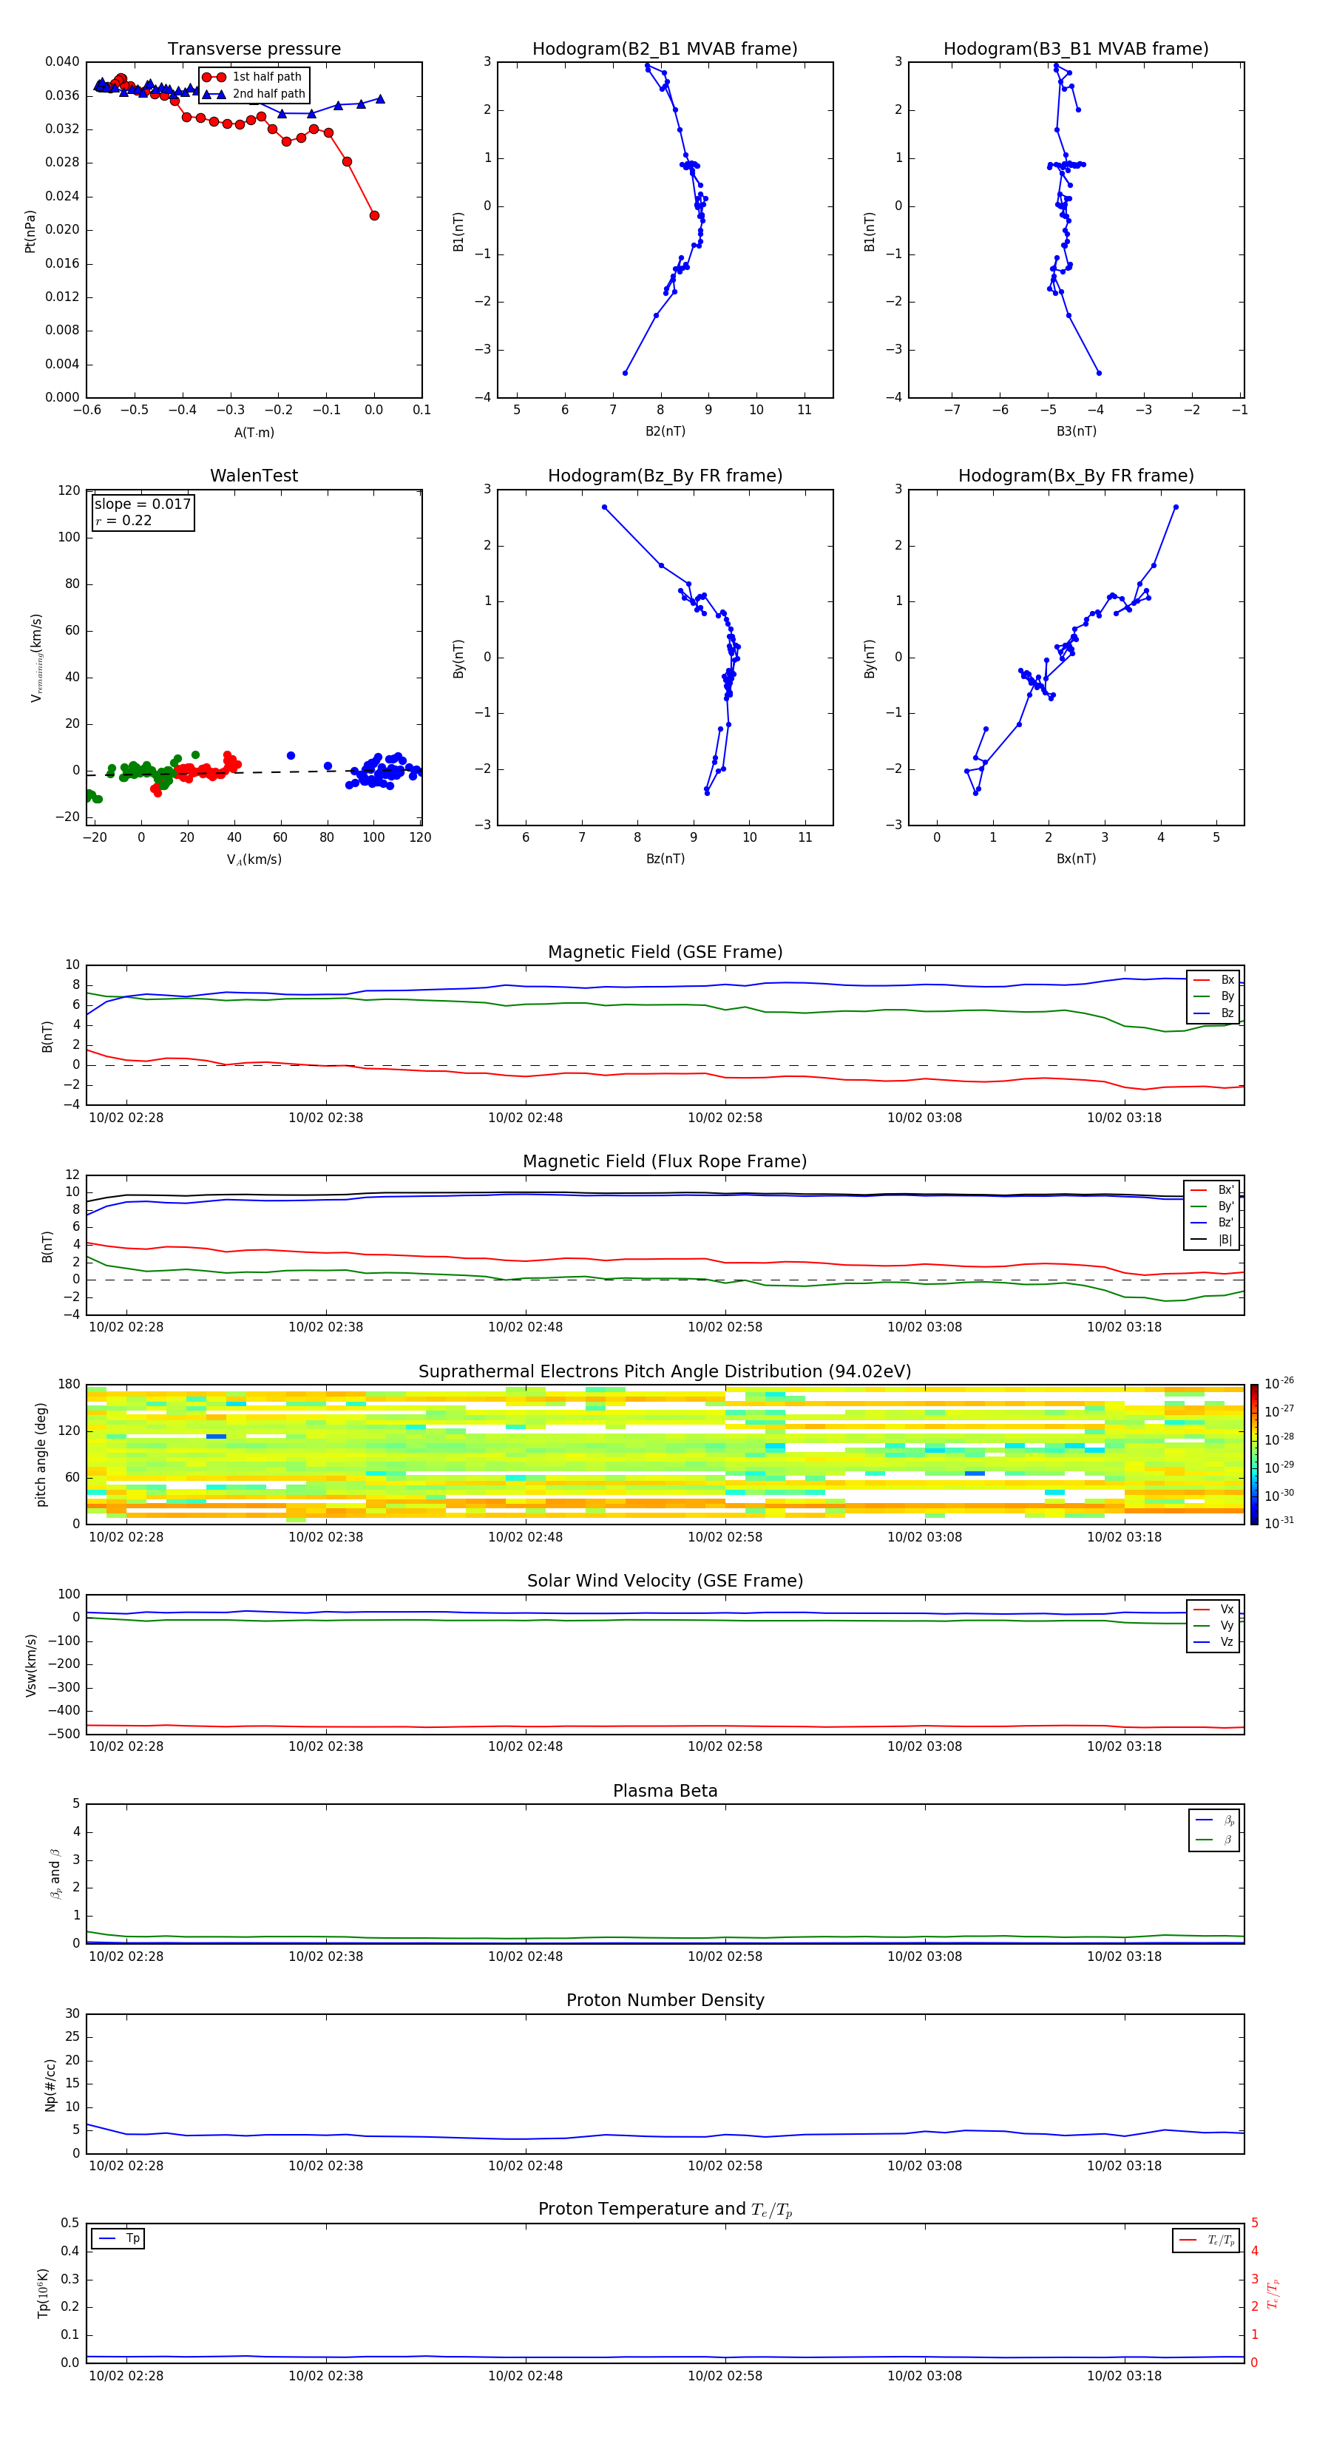Click 'slope = 0.017' annotation text
Screen dimensions: 1331x2441
pyautogui.click(x=142, y=504)
